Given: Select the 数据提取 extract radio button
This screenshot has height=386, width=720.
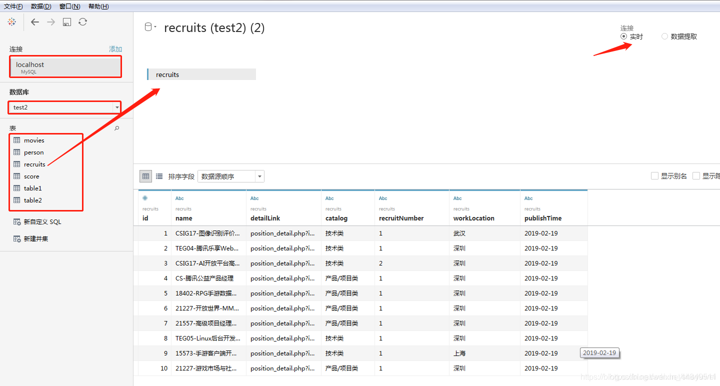Looking at the screenshot, I should 664,36.
